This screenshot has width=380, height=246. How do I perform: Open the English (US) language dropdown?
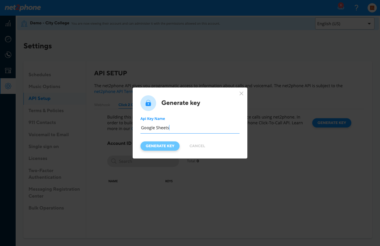(x=344, y=24)
